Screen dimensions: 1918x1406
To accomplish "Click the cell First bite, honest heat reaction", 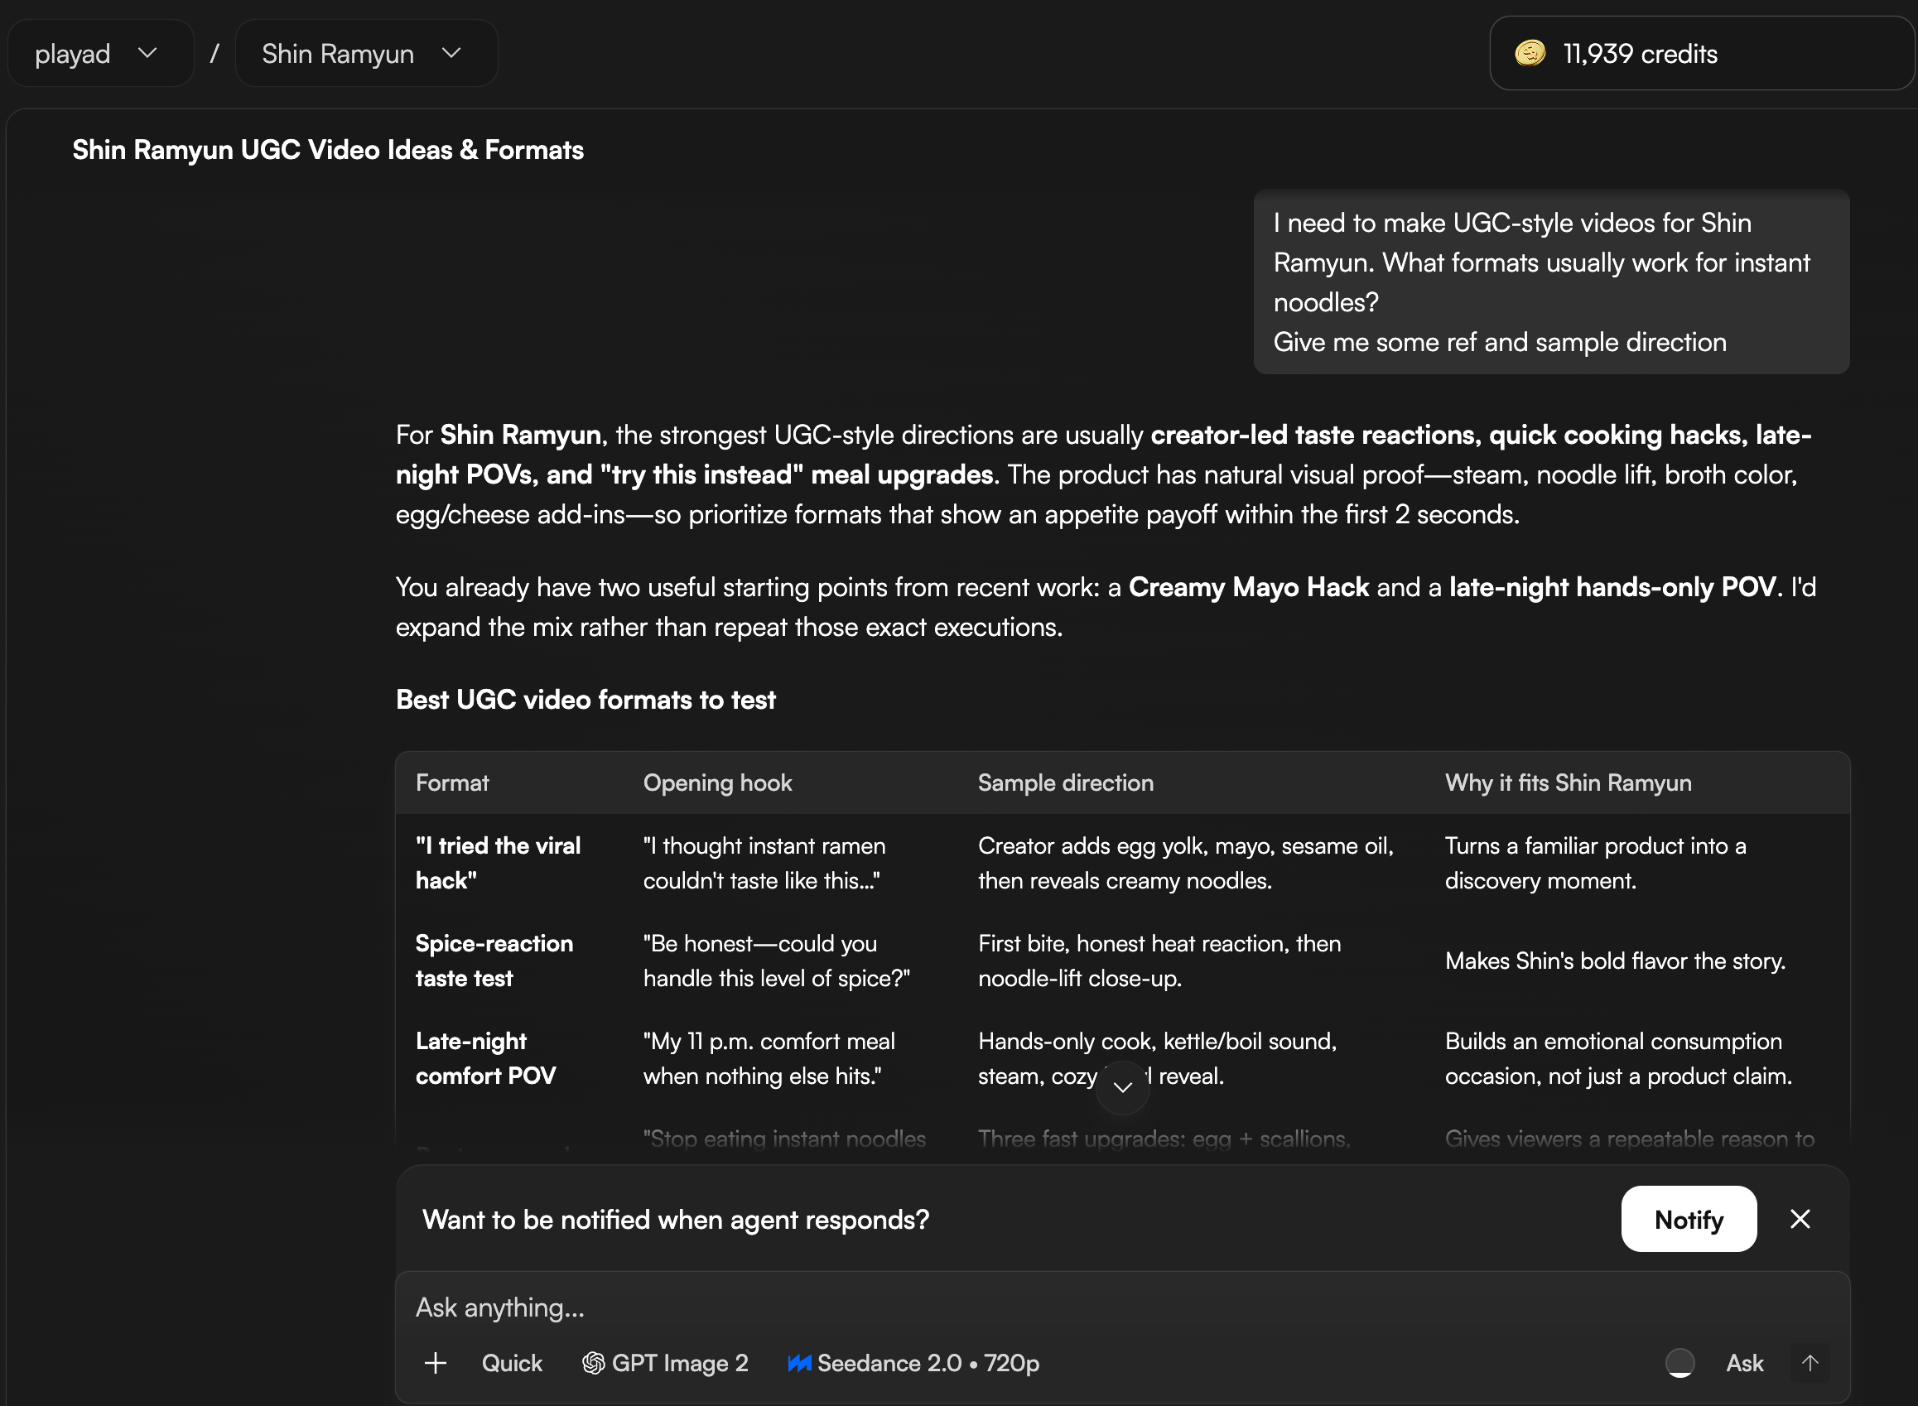I will [1159, 961].
